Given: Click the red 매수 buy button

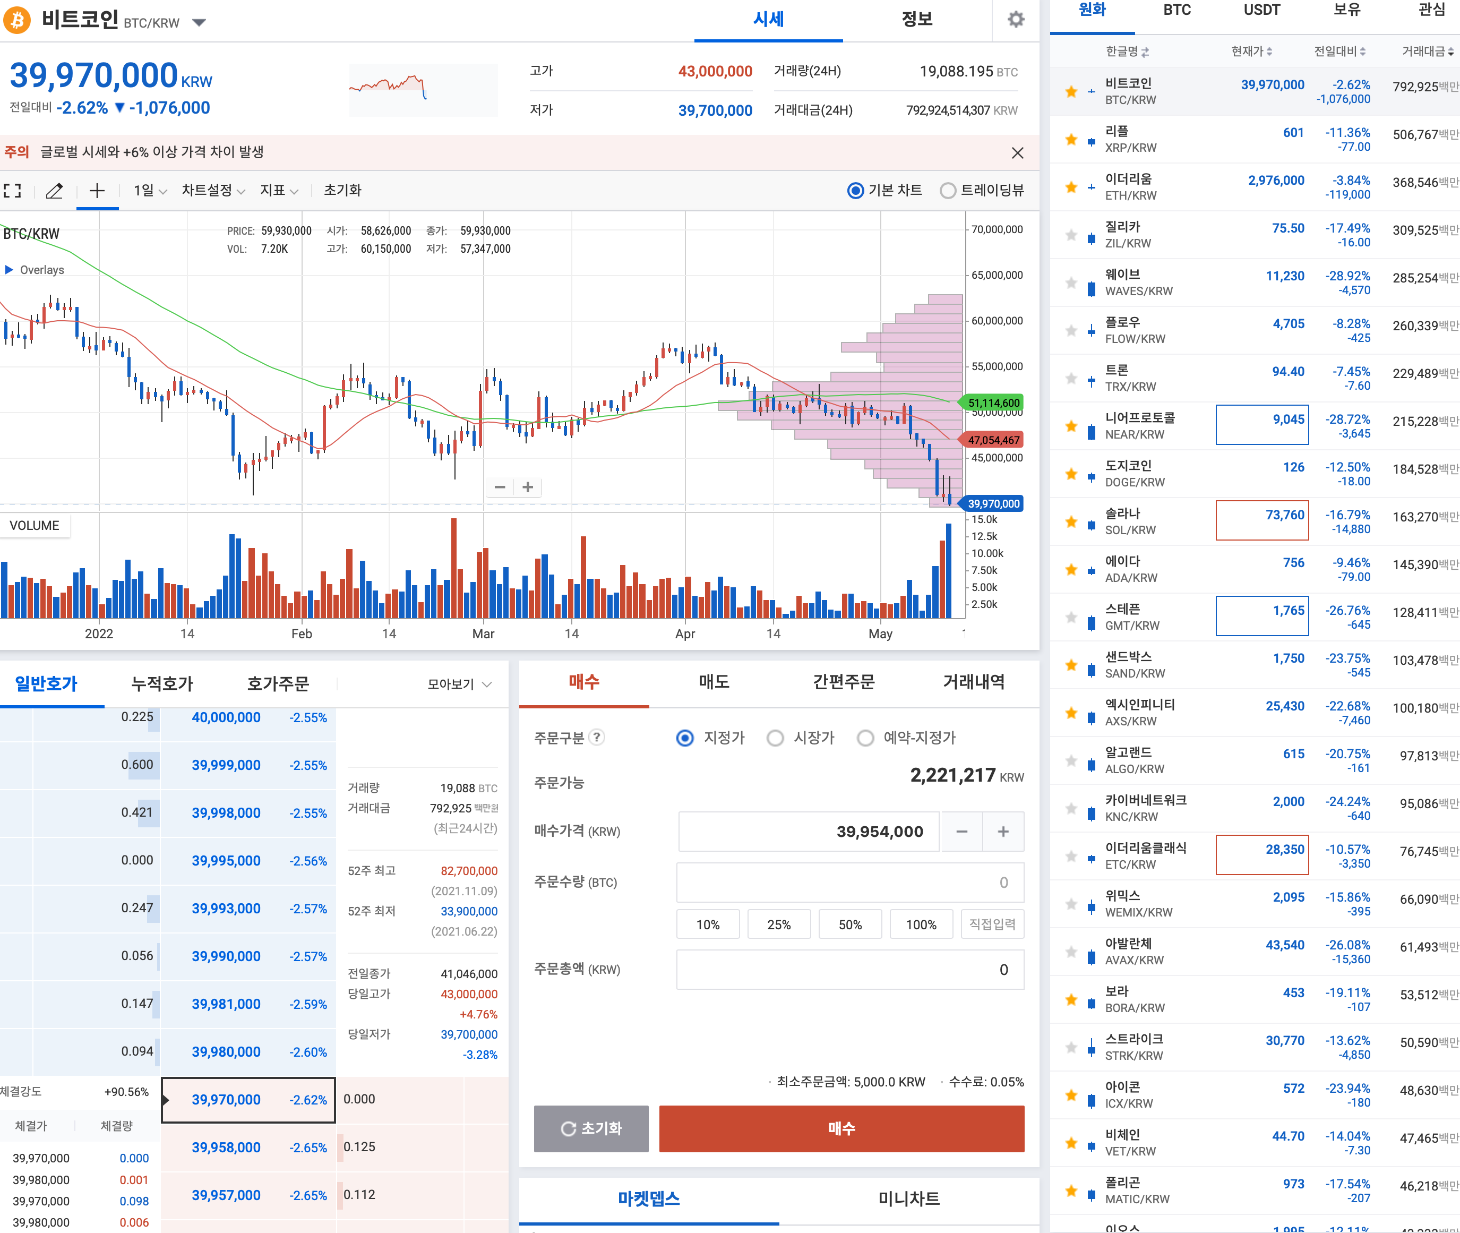Looking at the screenshot, I should tap(841, 1128).
